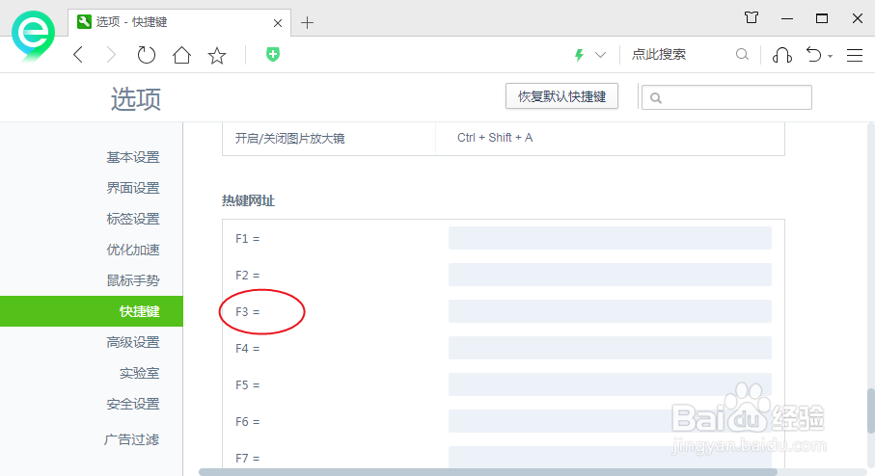Click the green lightning speed-mode icon
Viewport: 875px width, 476px height.
579,55
